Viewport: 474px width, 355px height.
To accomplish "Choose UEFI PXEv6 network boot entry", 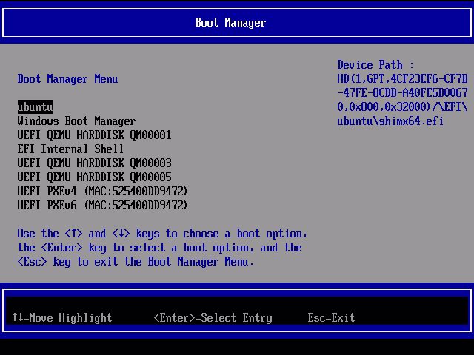I will click(102, 206).
